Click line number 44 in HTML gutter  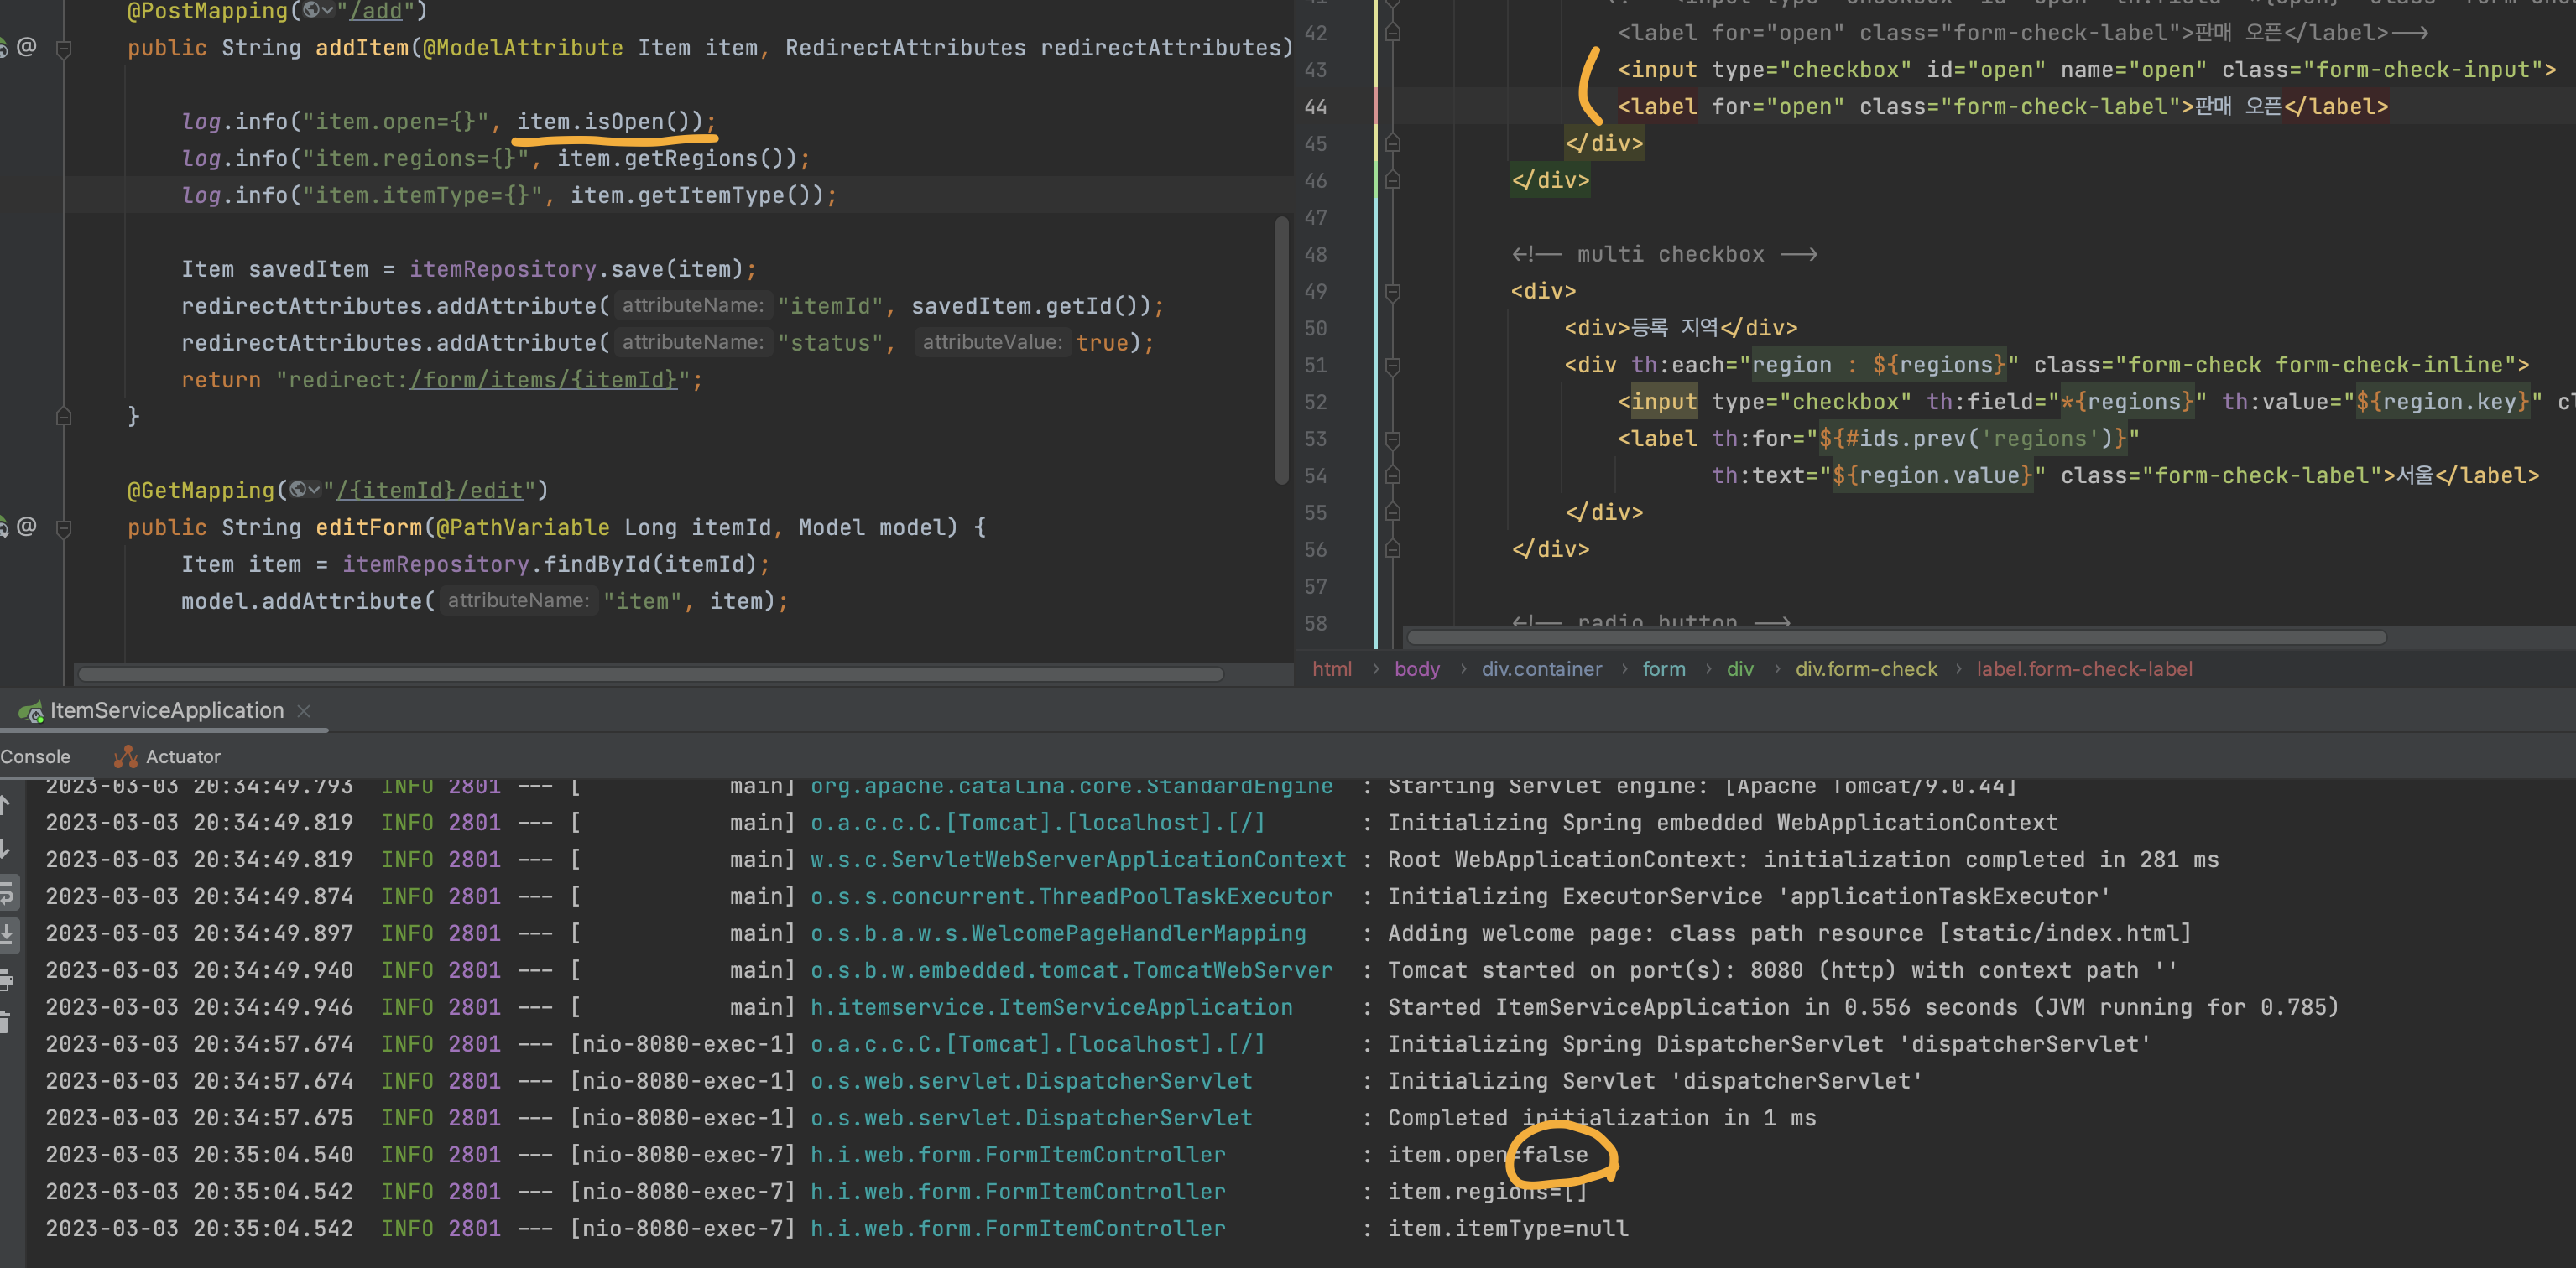pos(1316,107)
